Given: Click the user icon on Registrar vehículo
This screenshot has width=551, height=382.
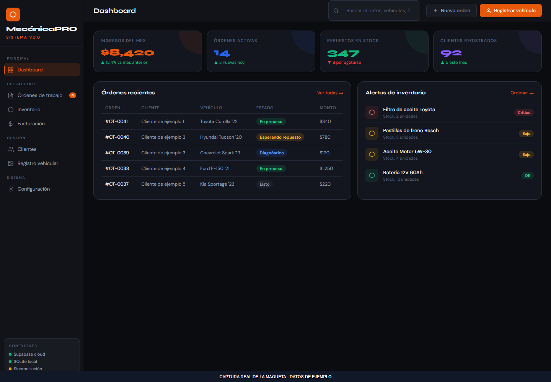Looking at the screenshot, I should coord(489,11).
